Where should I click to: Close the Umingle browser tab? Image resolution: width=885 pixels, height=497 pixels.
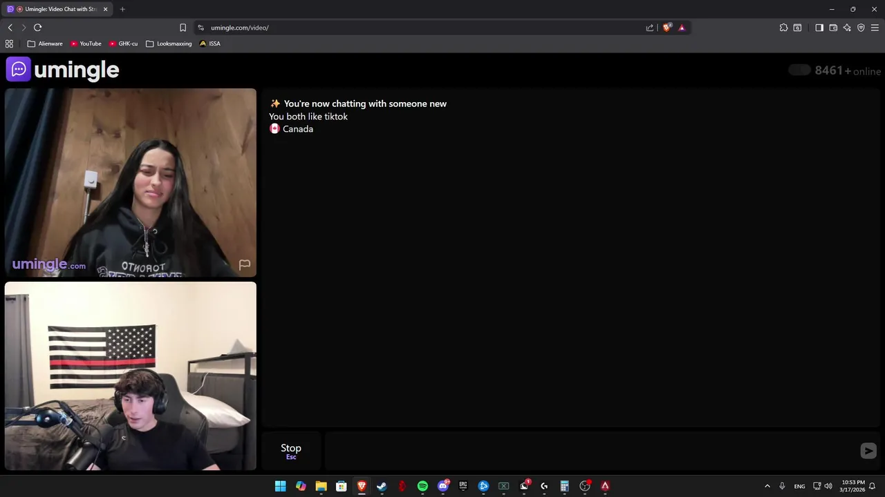106,9
